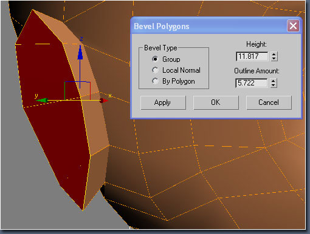Click the green Y axis gizmo arrow

click(x=43, y=100)
